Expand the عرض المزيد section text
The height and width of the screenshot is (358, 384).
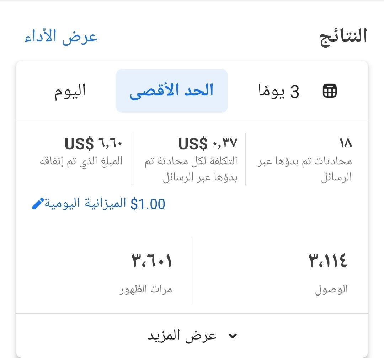pos(182,336)
